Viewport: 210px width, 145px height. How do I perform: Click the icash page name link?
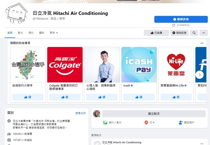[x=127, y=85]
